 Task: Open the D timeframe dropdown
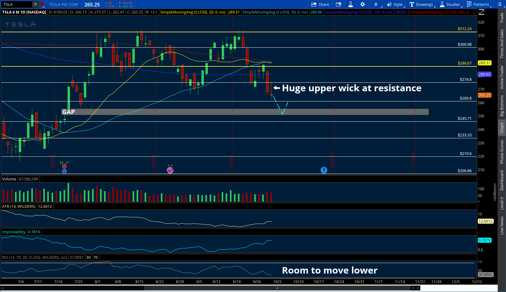tap(377, 4)
